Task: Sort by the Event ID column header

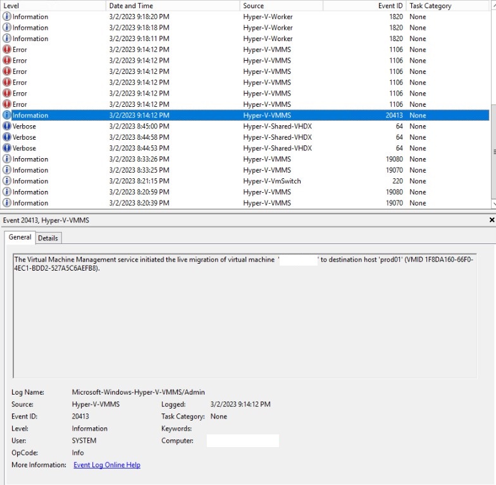Action: (364, 6)
